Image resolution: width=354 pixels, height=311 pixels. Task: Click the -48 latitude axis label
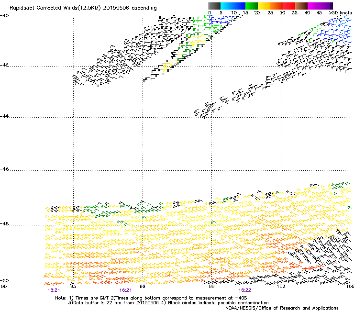[4, 223]
